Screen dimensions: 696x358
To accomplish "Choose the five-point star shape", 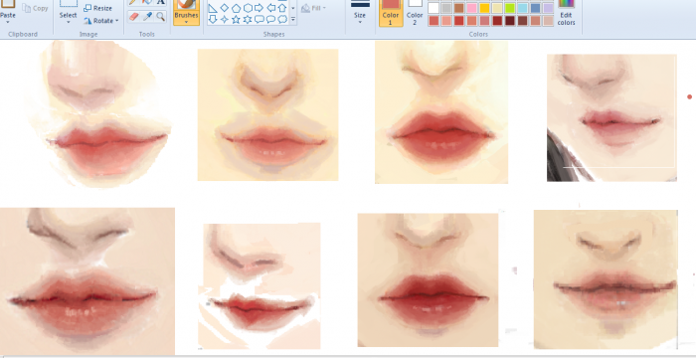I will click(237, 19).
